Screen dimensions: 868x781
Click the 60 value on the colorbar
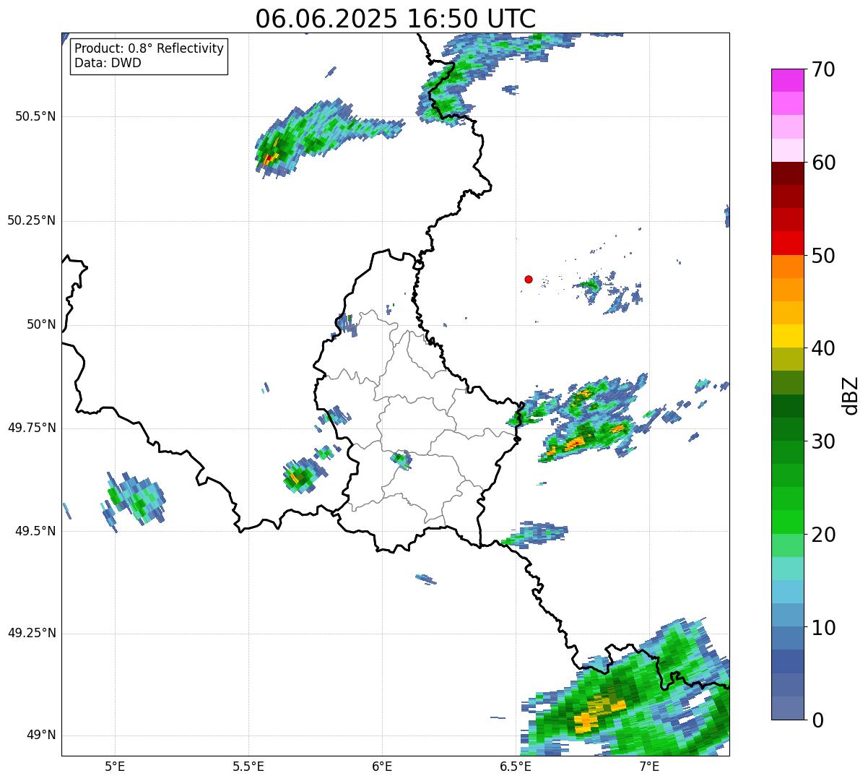pyautogui.click(x=823, y=163)
